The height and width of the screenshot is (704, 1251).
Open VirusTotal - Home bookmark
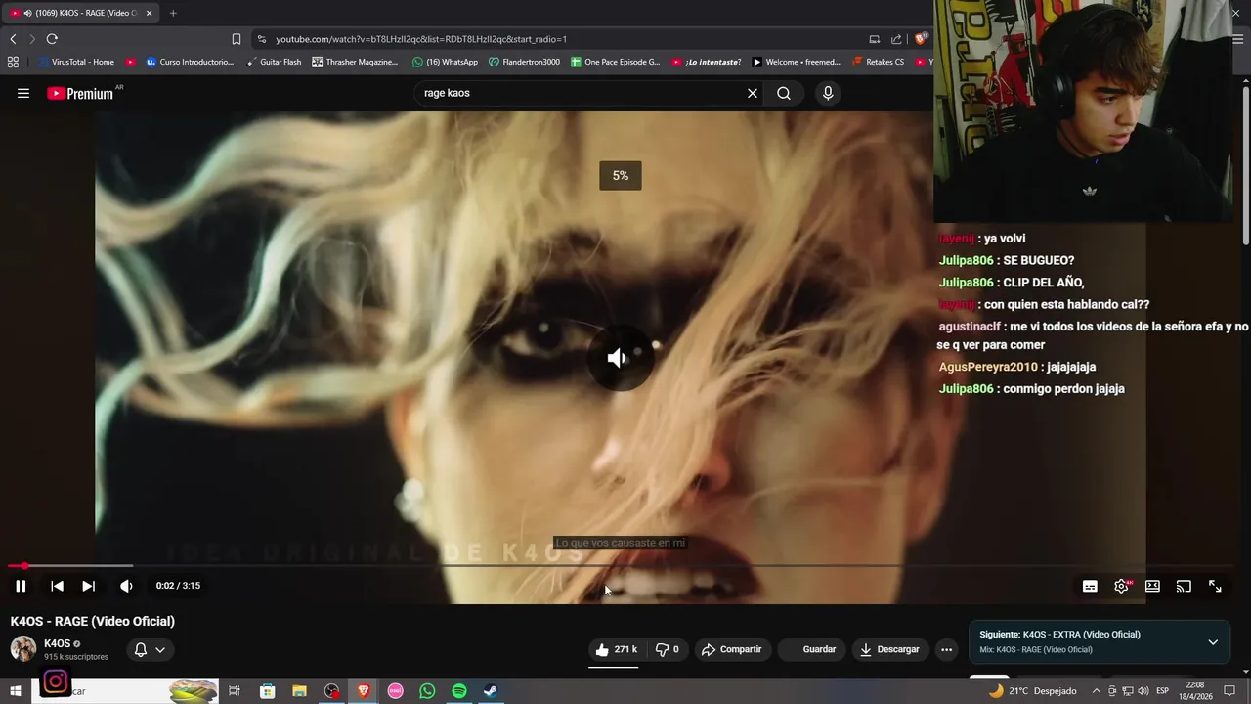[76, 62]
